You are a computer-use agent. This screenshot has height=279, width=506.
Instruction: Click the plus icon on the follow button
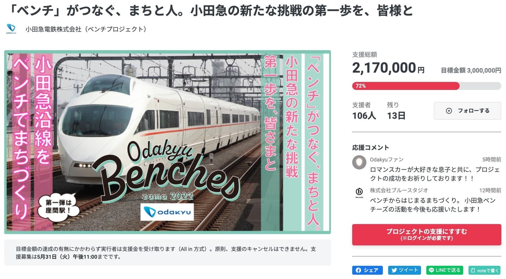coord(449,111)
